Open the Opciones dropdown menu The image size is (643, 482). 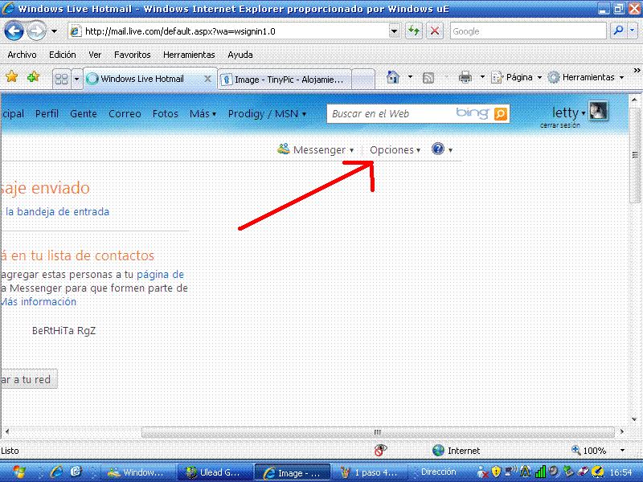point(395,150)
